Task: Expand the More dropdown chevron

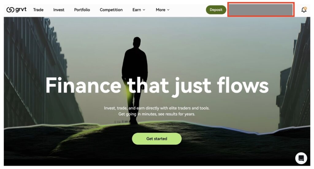Action: coord(168,10)
